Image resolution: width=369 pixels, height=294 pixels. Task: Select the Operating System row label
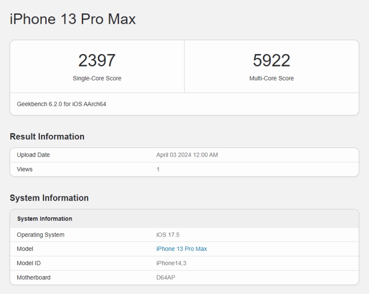pos(41,235)
